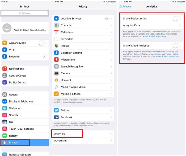The width and height of the screenshot is (186, 156).
Task: Open the Photos row chevron
Action: 111,46
